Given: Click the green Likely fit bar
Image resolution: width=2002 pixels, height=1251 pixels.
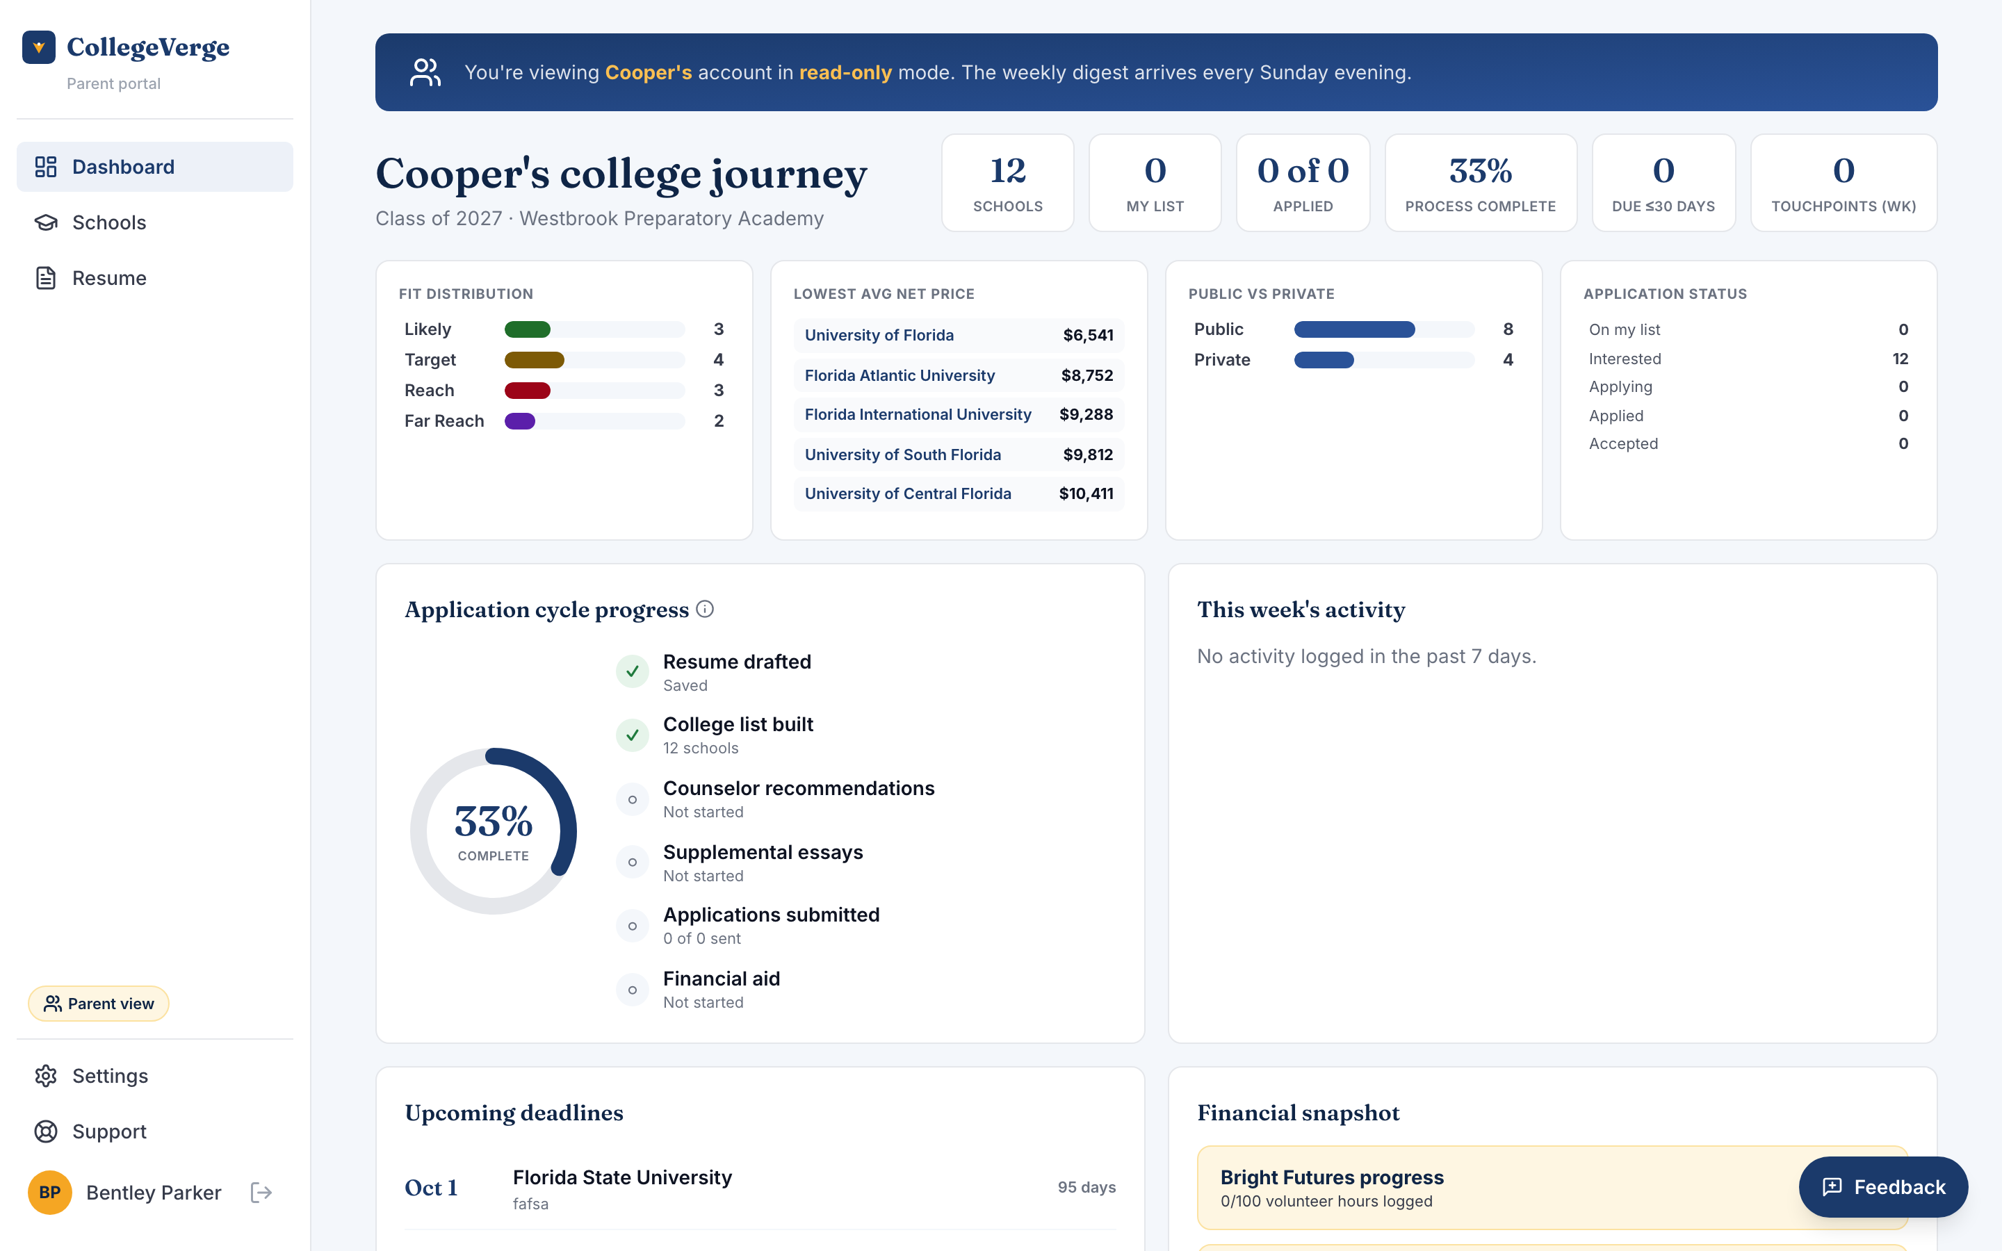Looking at the screenshot, I should [x=527, y=329].
